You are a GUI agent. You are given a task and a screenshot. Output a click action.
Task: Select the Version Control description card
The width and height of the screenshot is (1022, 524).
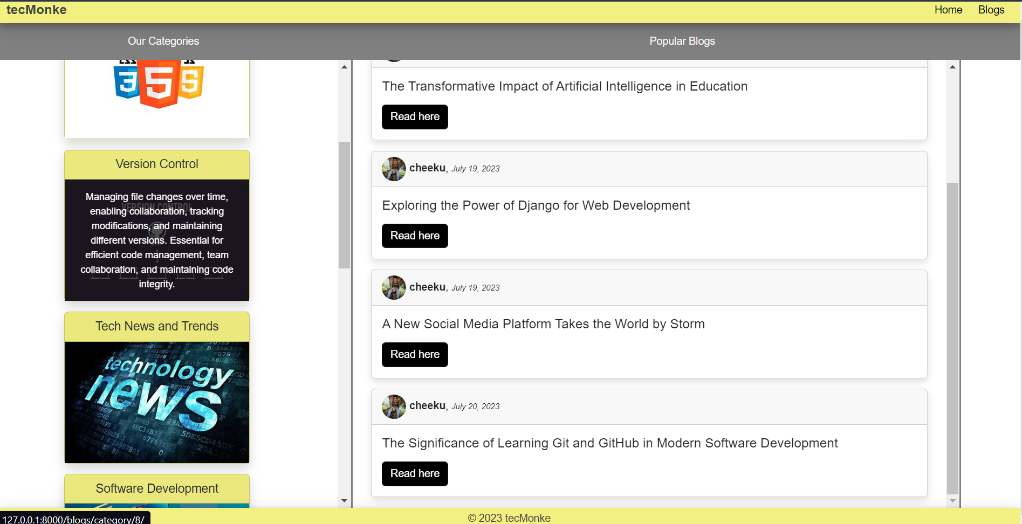[157, 240]
